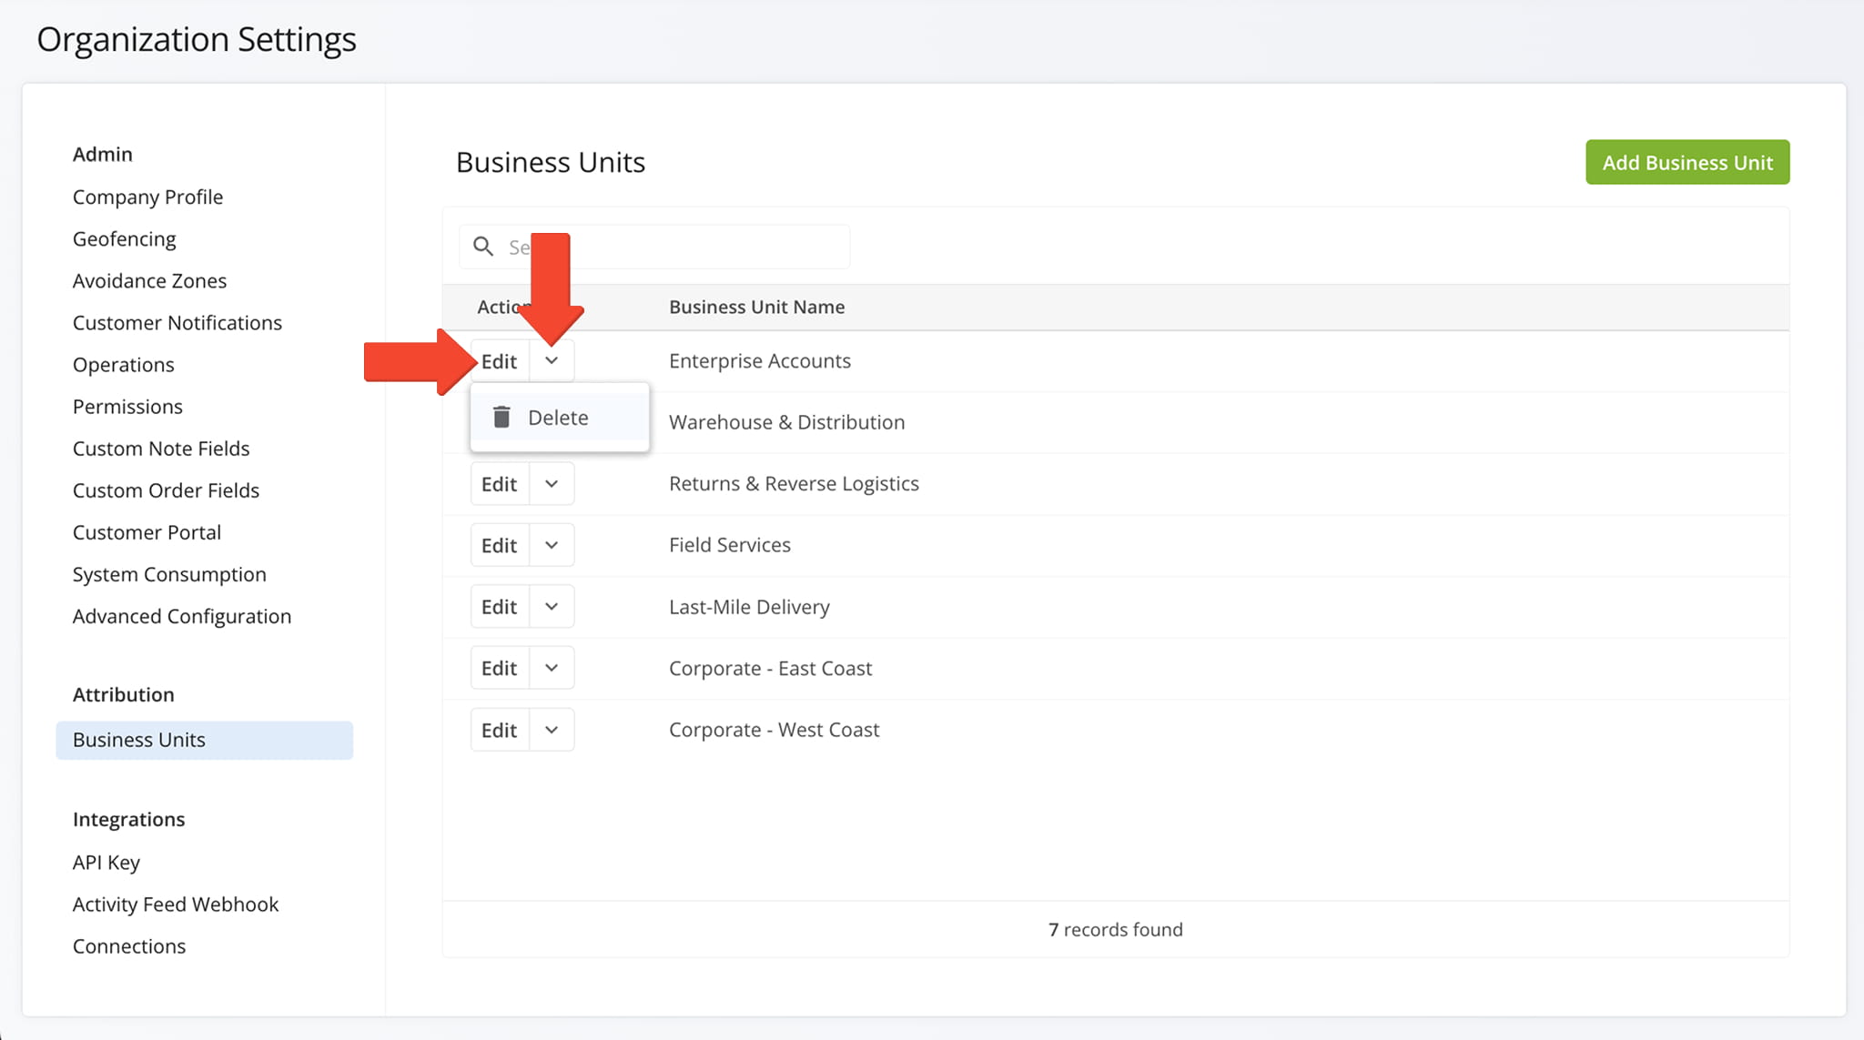The width and height of the screenshot is (1864, 1040).
Task: Open Activity Feed Webhook settings
Action: tap(176, 904)
